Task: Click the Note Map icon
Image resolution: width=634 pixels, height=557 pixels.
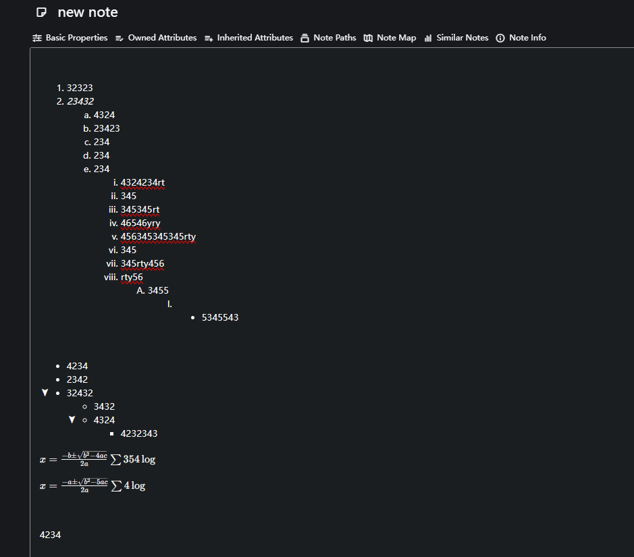Action: [368, 38]
